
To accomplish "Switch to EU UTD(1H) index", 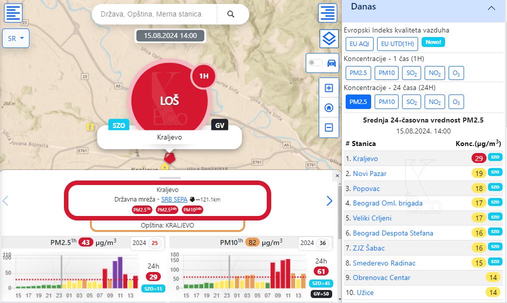I will coord(397,44).
